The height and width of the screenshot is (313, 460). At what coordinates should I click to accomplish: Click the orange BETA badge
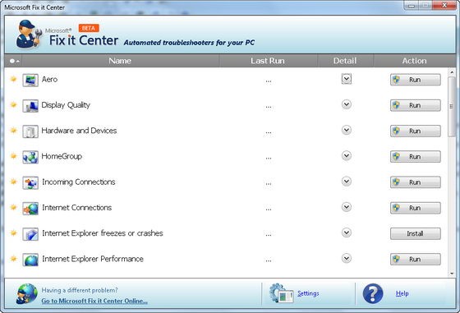tap(89, 28)
